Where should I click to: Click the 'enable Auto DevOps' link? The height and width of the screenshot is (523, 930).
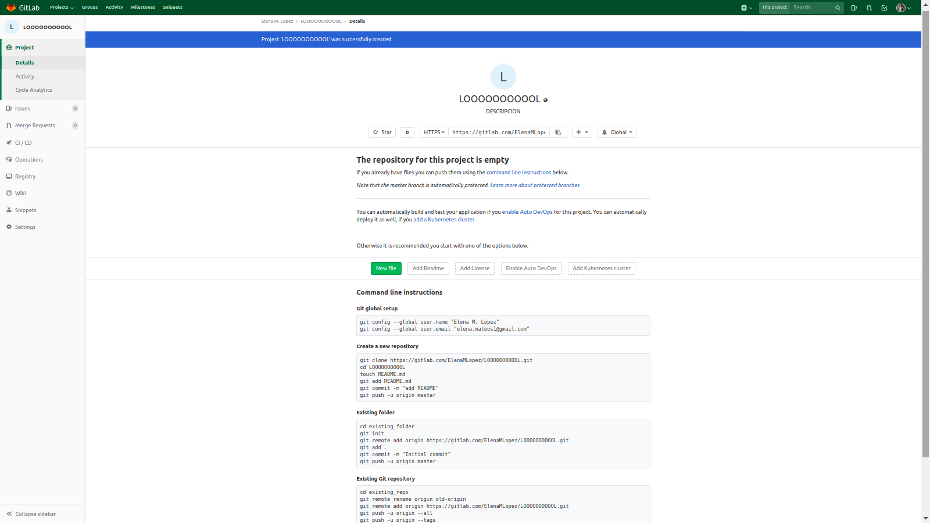tap(527, 212)
